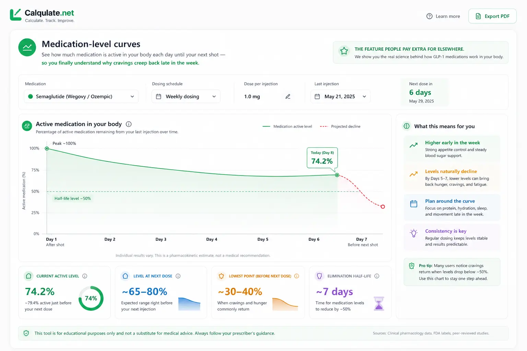Click the Plan around the curve card
Screen dimensions: 527x351
[452, 207]
